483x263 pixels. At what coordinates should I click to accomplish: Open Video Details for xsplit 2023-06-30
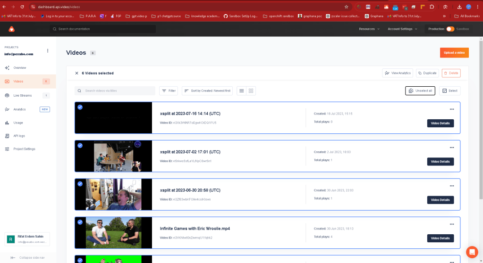(440, 200)
